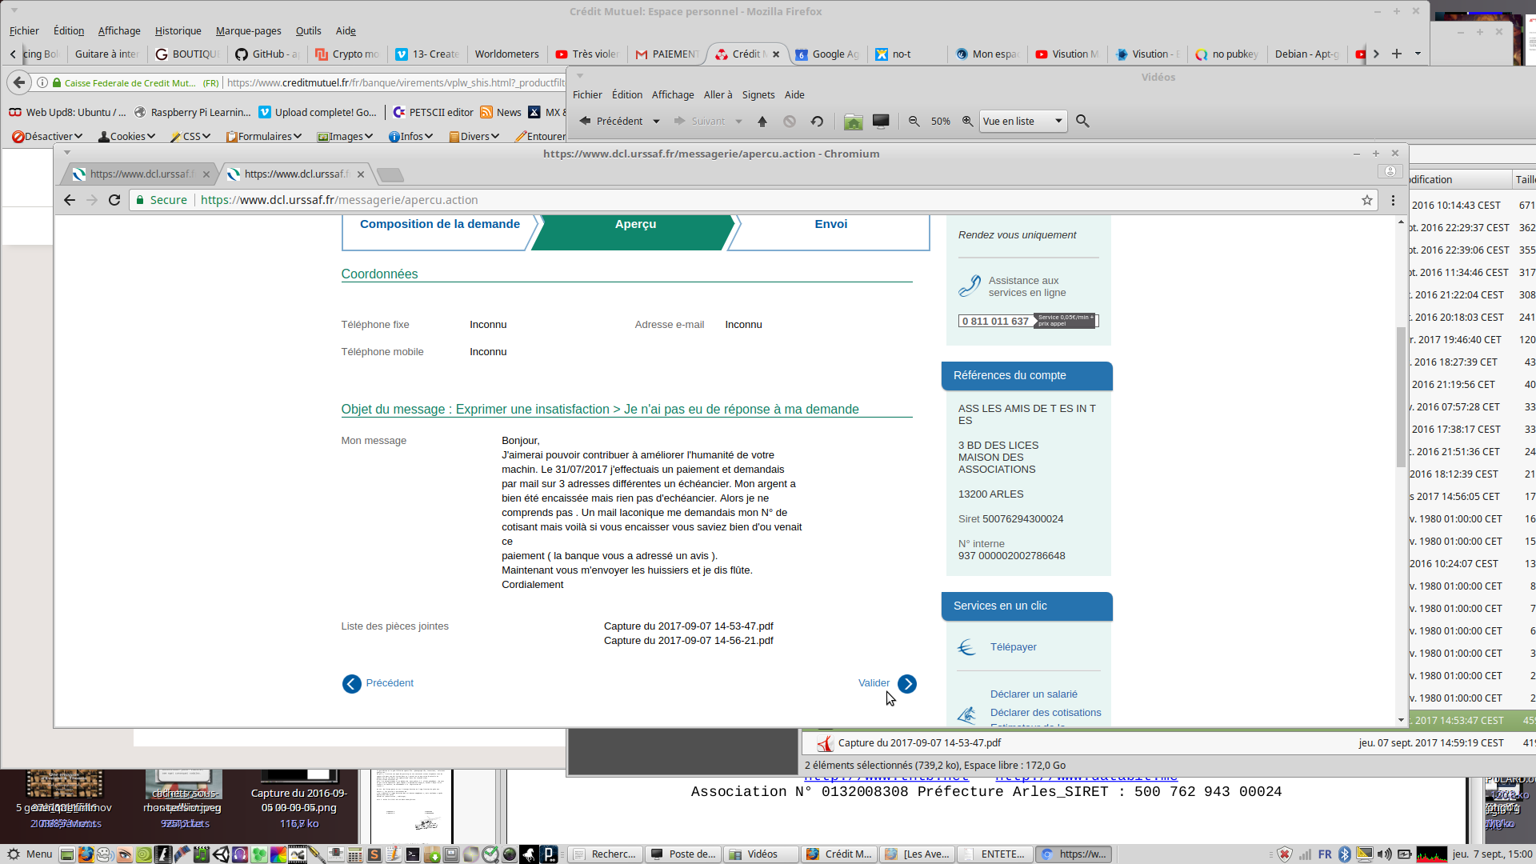This screenshot has width=1536, height=864.
Task: Click zoom out magnifier in Vidéos toolbar
Action: coord(914,122)
